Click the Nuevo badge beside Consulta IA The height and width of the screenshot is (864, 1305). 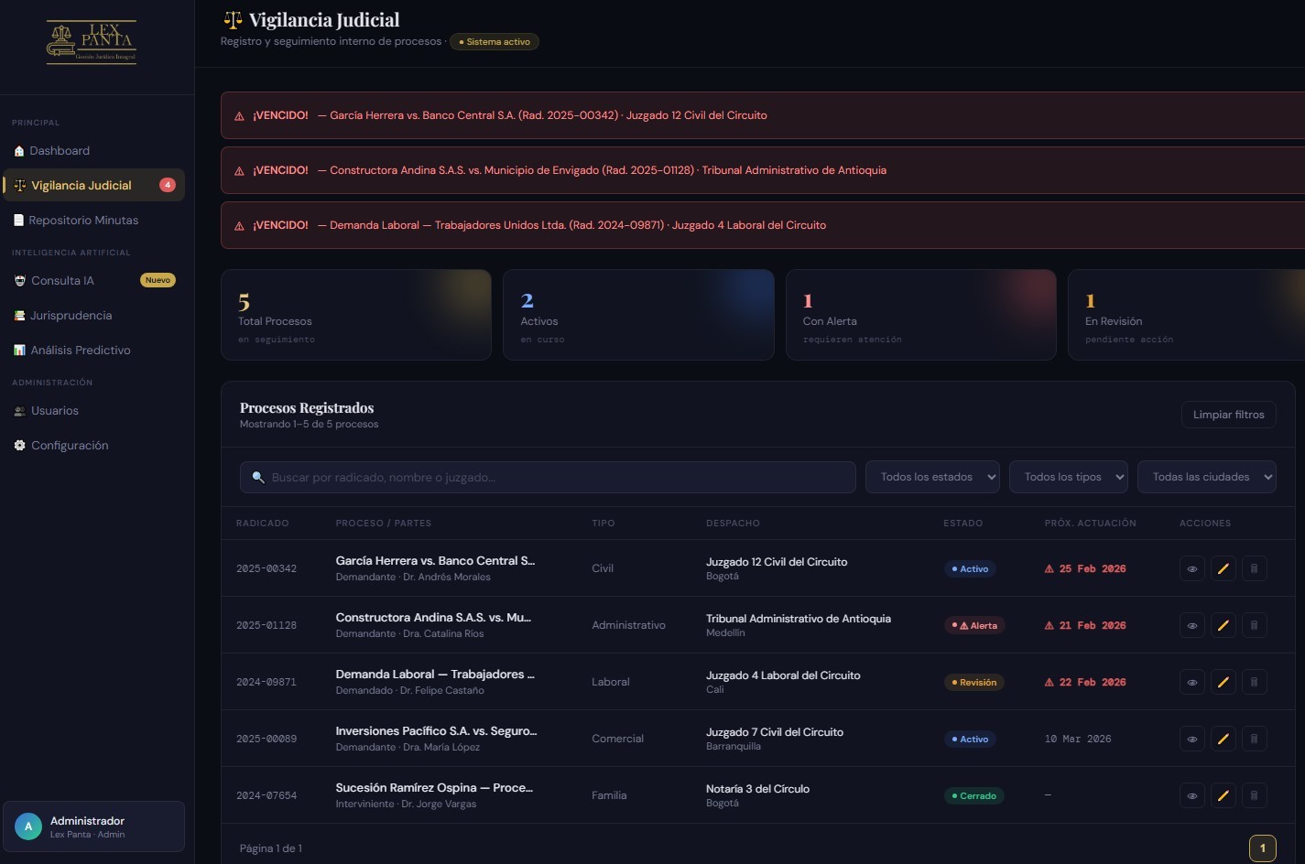coord(158,280)
